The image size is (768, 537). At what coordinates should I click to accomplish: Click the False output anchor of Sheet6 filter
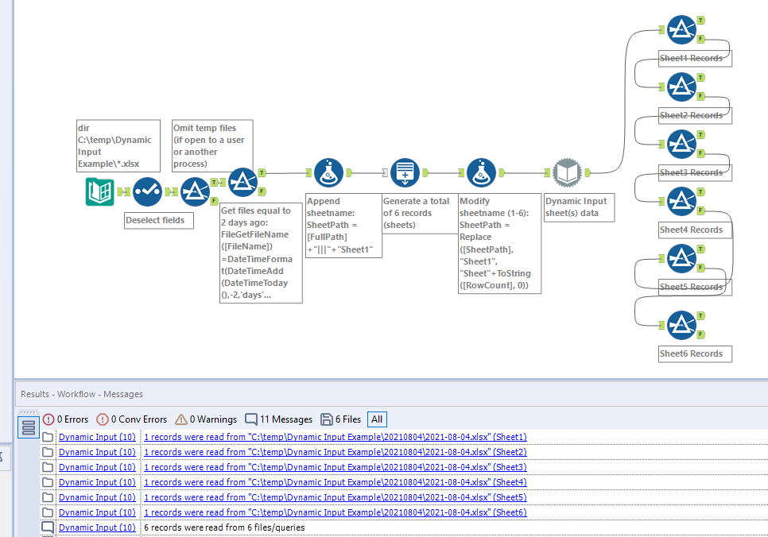coord(701,334)
